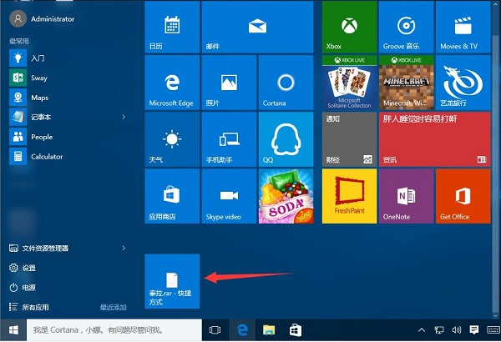501x342 pixels.
Task: Click the Windows Start button
Action: tap(13, 330)
